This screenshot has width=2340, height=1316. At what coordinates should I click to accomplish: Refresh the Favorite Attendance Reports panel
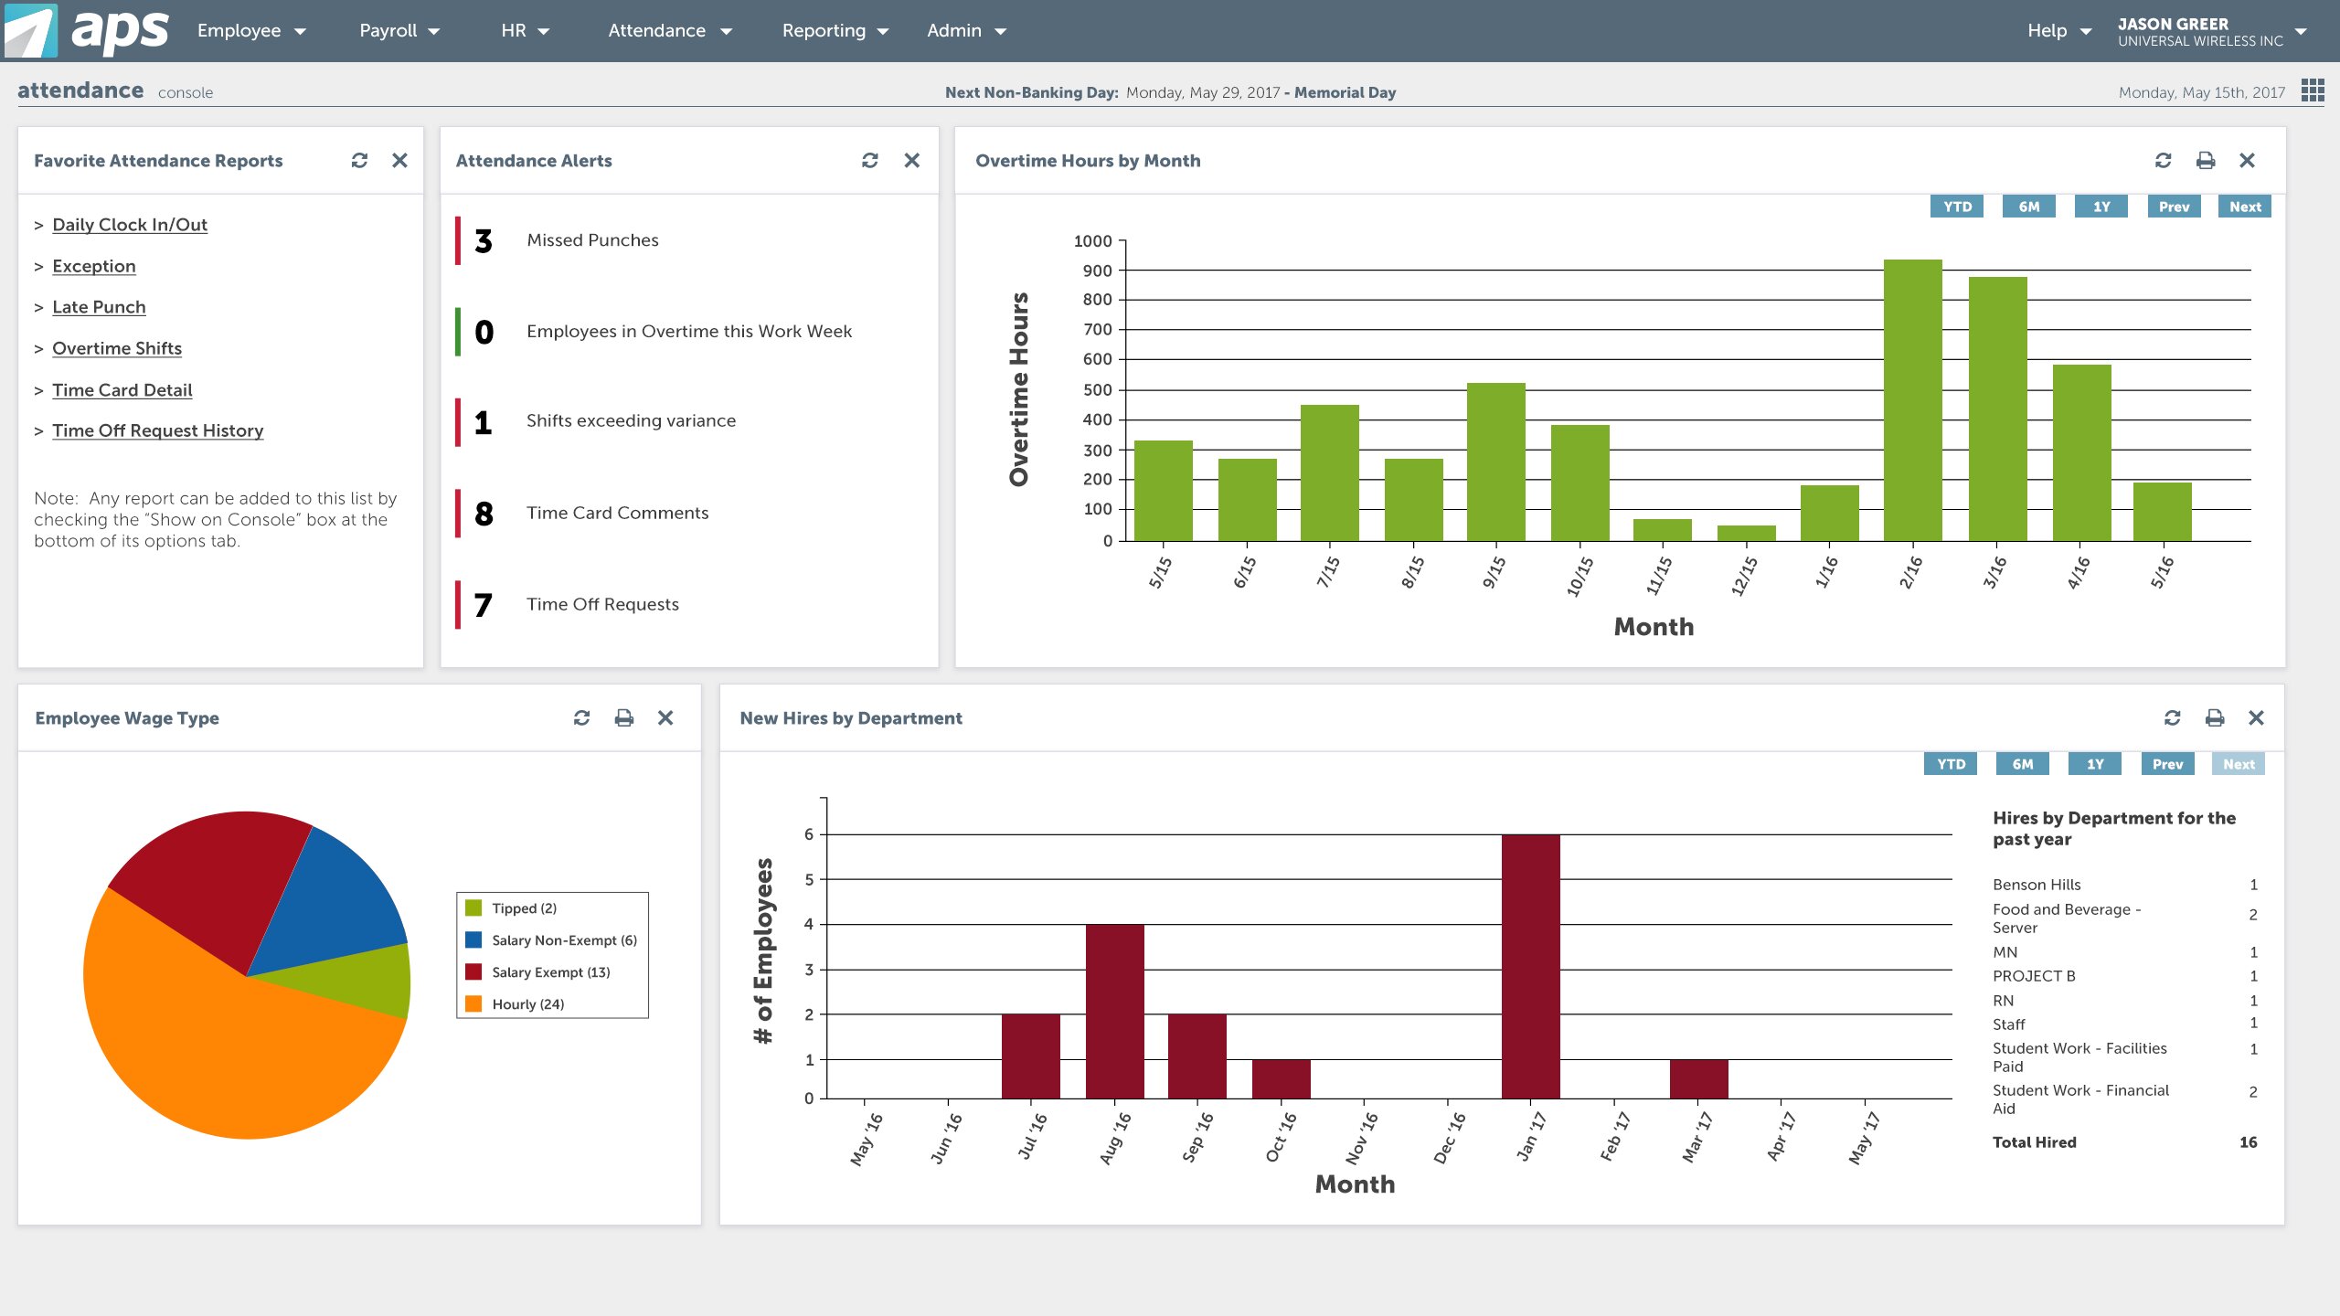[x=359, y=161]
